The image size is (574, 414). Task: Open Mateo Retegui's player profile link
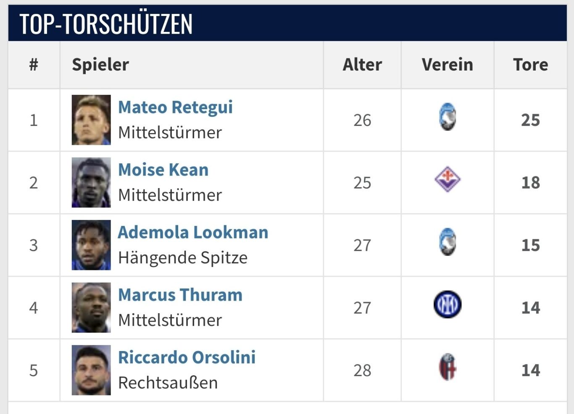click(x=175, y=107)
